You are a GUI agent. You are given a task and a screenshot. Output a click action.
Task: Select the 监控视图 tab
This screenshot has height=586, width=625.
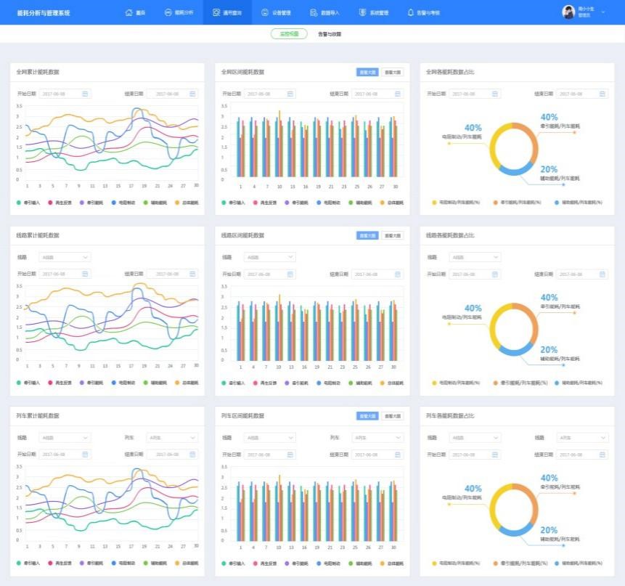point(289,34)
